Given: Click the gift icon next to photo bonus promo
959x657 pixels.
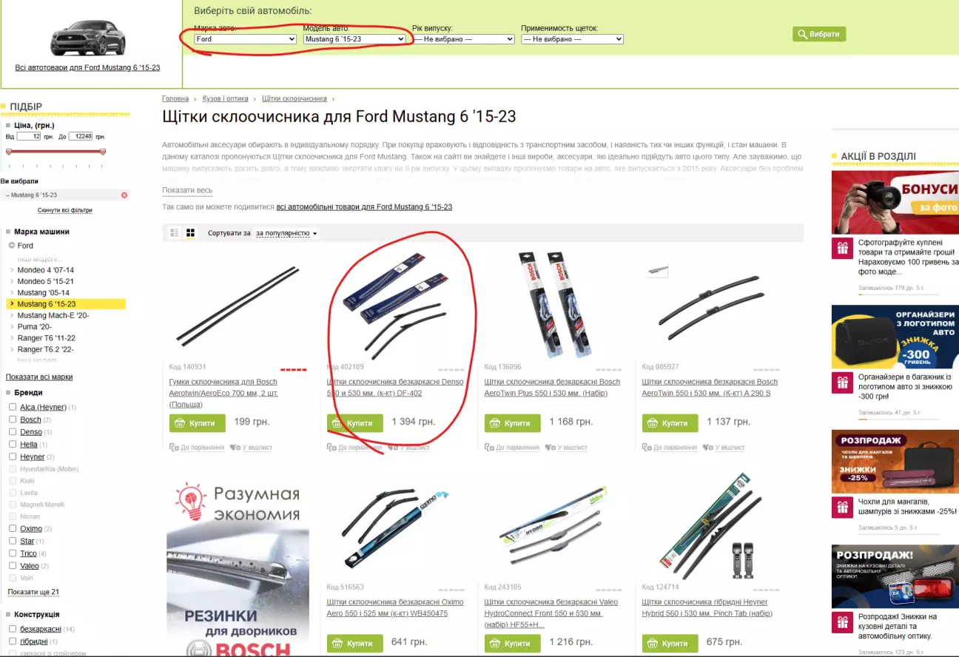Looking at the screenshot, I should coord(841,249).
